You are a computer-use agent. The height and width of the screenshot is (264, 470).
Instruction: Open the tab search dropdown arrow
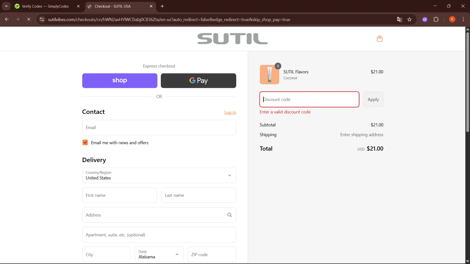tap(6, 6)
